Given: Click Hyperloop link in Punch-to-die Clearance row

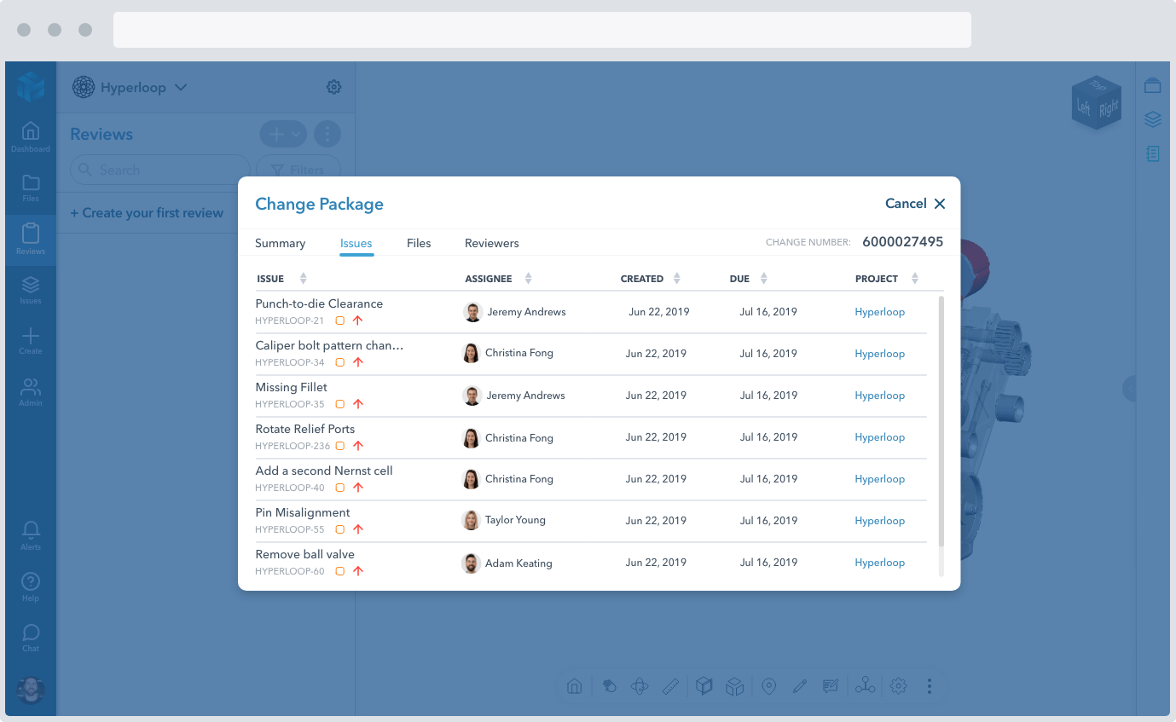Looking at the screenshot, I should click(x=879, y=312).
